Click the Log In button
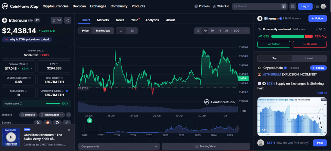331x151 pixels. pyautogui.click(x=305, y=6)
